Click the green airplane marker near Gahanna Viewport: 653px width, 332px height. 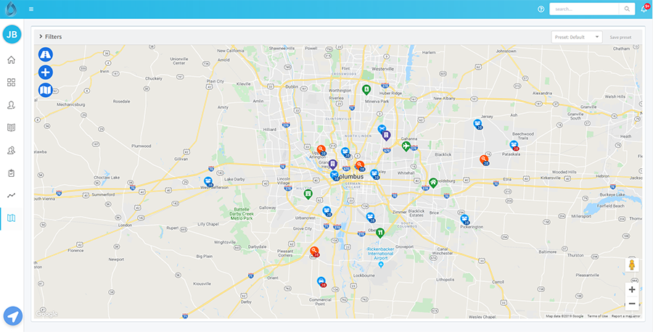(406, 146)
